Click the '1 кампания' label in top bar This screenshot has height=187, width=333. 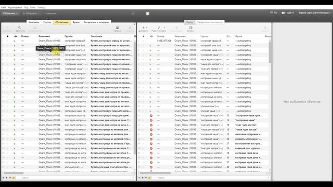click(x=50, y=14)
